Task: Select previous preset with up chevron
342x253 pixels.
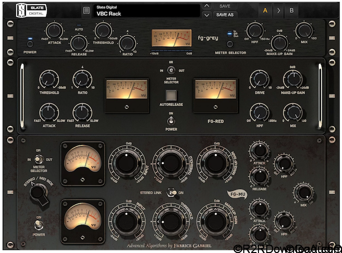Action: 207,6
